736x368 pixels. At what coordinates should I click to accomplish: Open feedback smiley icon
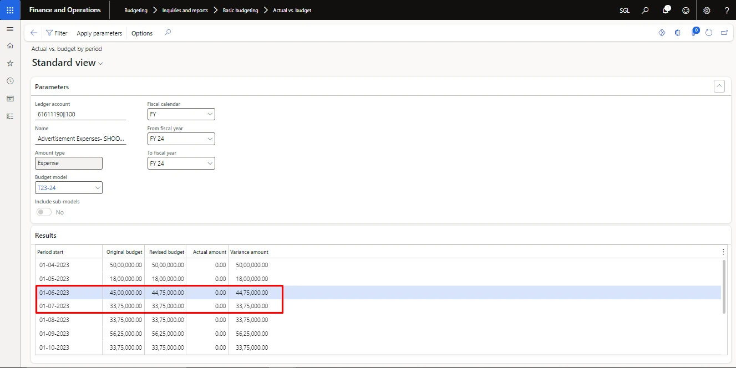pyautogui.click(x=686, y=10)
